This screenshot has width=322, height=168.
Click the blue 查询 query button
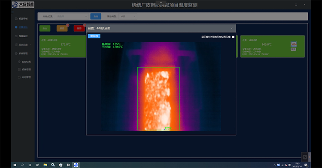tap(96, 16)
